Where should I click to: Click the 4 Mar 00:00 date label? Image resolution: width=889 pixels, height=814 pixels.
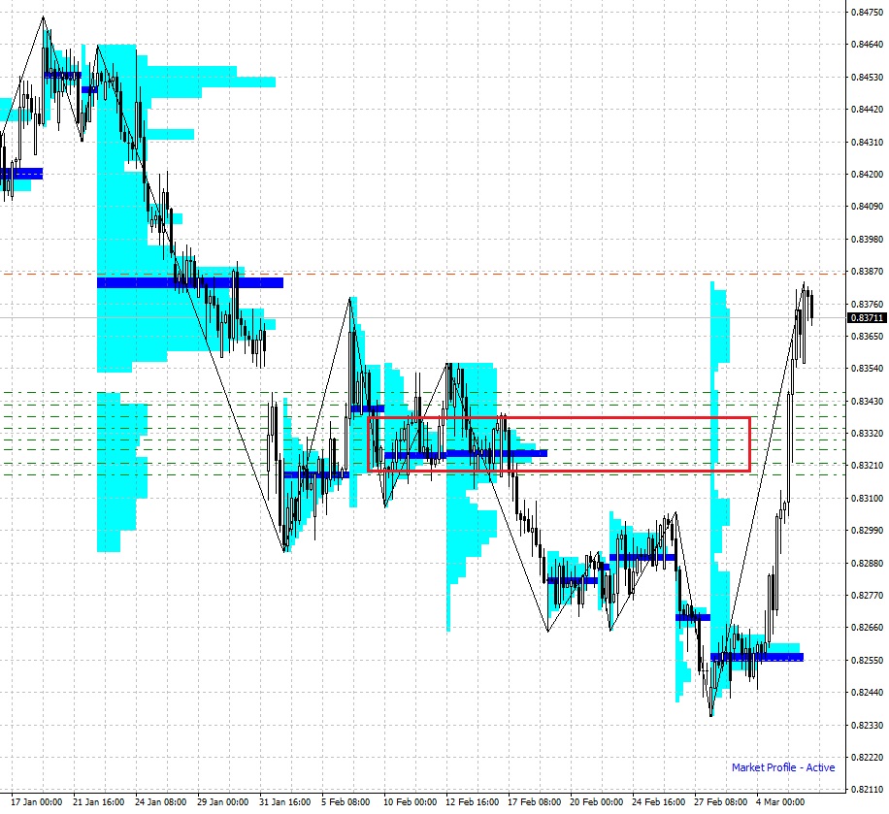point(780,802)
